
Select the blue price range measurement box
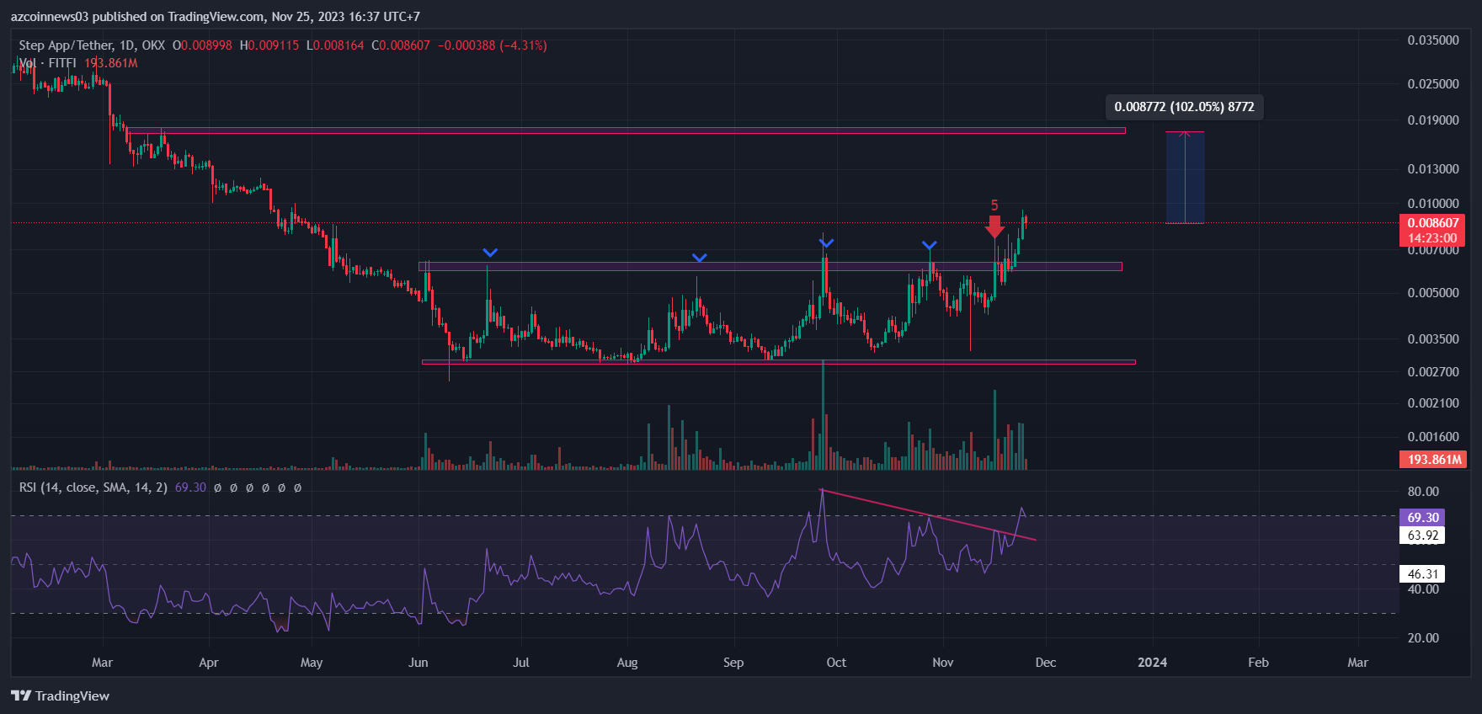click(x=1185, y=178)
